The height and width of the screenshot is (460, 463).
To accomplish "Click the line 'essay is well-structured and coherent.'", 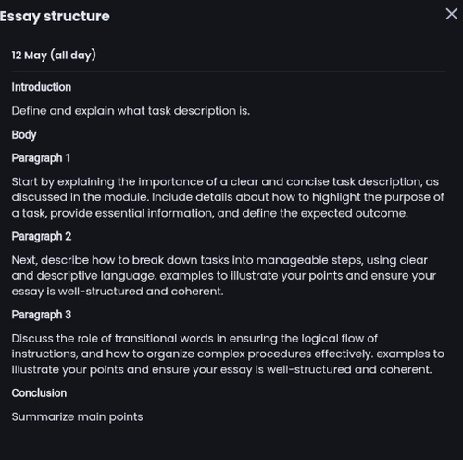I will coord(118,292).
